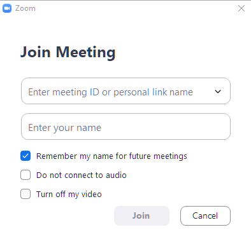Close the Join Meeting dialog window
The image size is (251, 246).
coord(241,8)
